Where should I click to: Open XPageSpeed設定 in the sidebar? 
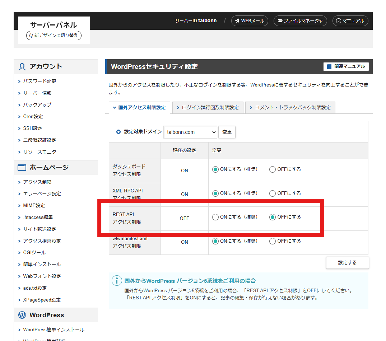(42, 300)
